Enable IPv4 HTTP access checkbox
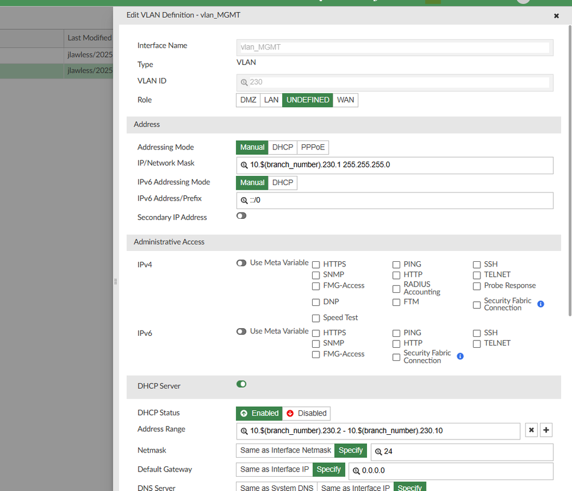Screen dimensions: 572x491 click(396, 275)
